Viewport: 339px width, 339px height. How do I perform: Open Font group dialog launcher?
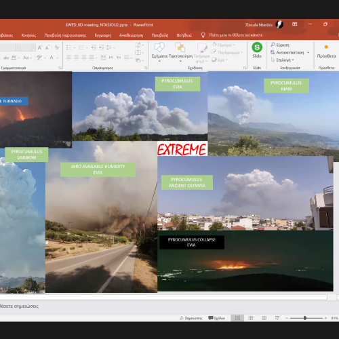60,68
